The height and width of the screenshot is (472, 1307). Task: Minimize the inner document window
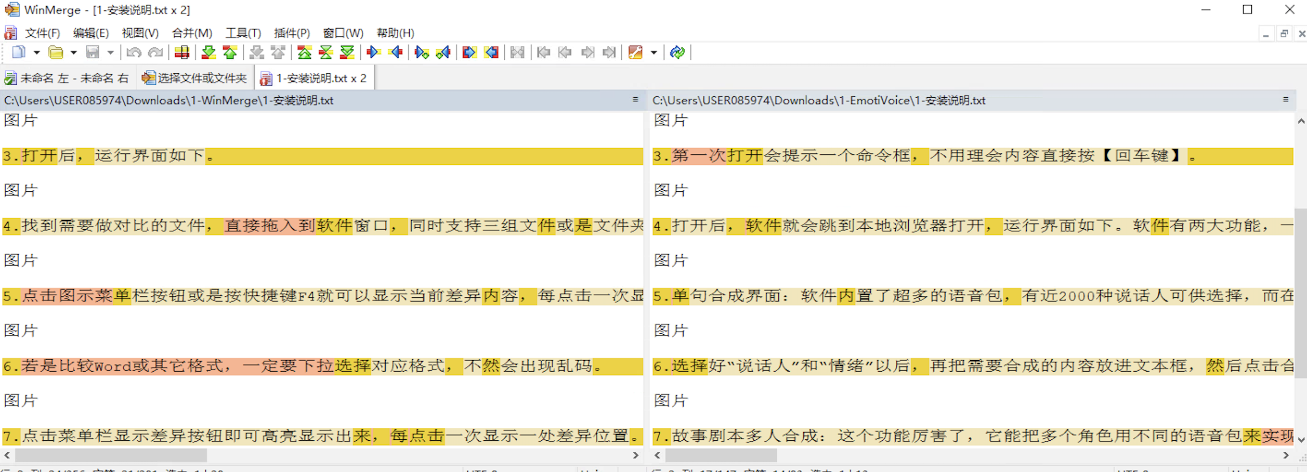coord(1266,34)
